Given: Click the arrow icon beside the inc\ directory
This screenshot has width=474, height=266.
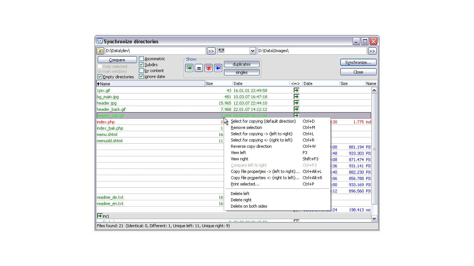Looking at the screenshot, I should coord(99,216).
